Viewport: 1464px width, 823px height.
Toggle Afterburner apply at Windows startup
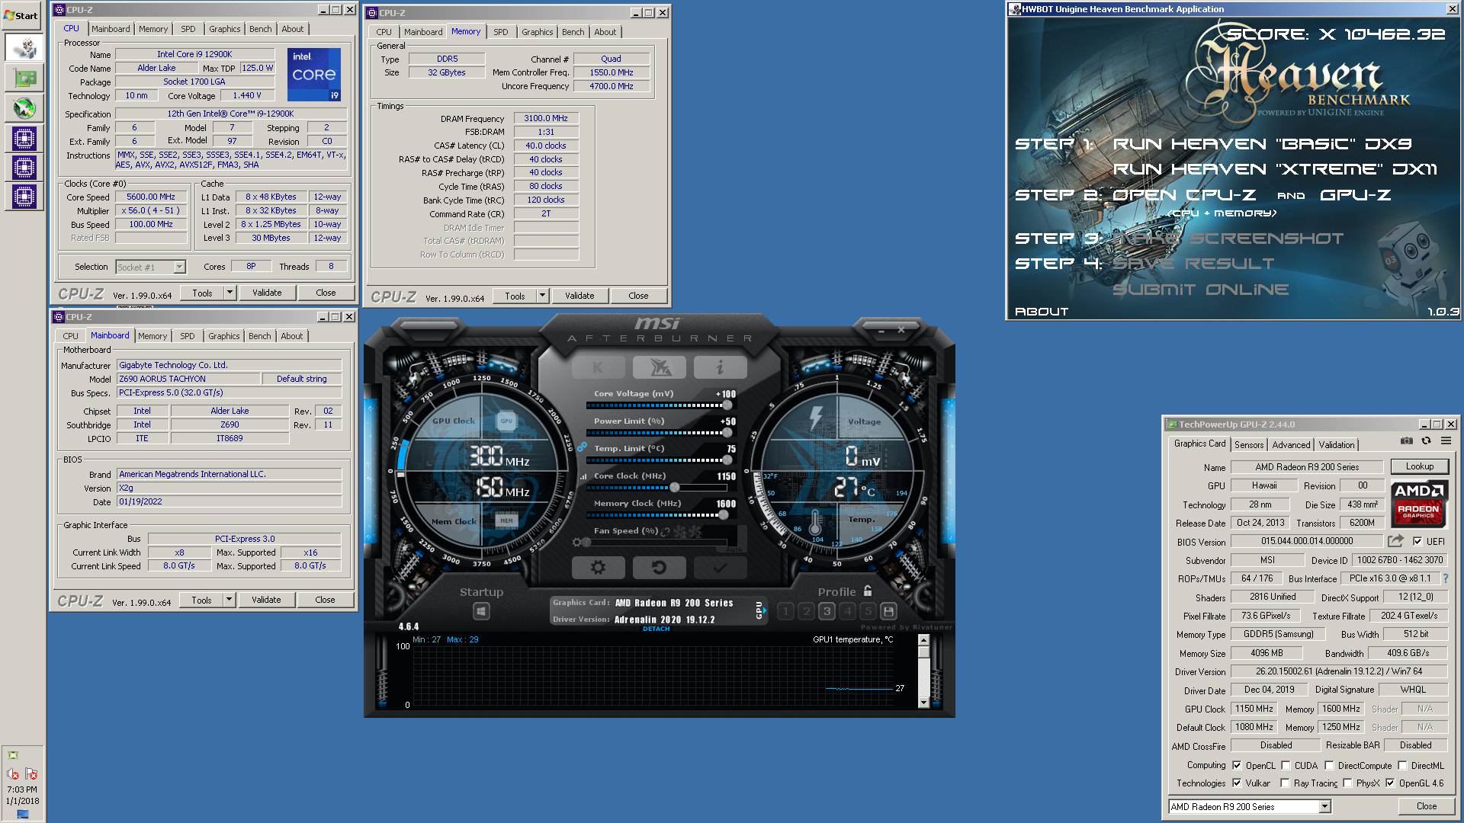(x=481, y=611)
